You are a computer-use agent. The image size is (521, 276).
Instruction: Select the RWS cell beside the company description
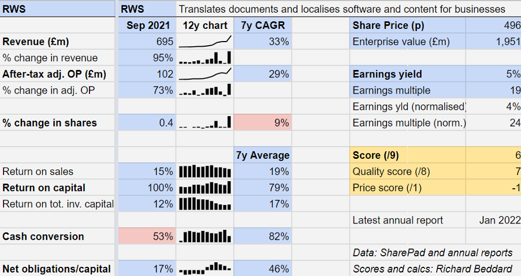[147, 9]
